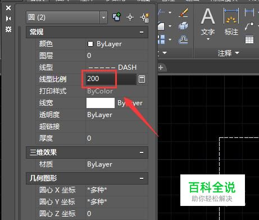Collapse the 几何图形 section
Image resolution: width=259 pixels, height=220 pixels.
pos(142,178)
